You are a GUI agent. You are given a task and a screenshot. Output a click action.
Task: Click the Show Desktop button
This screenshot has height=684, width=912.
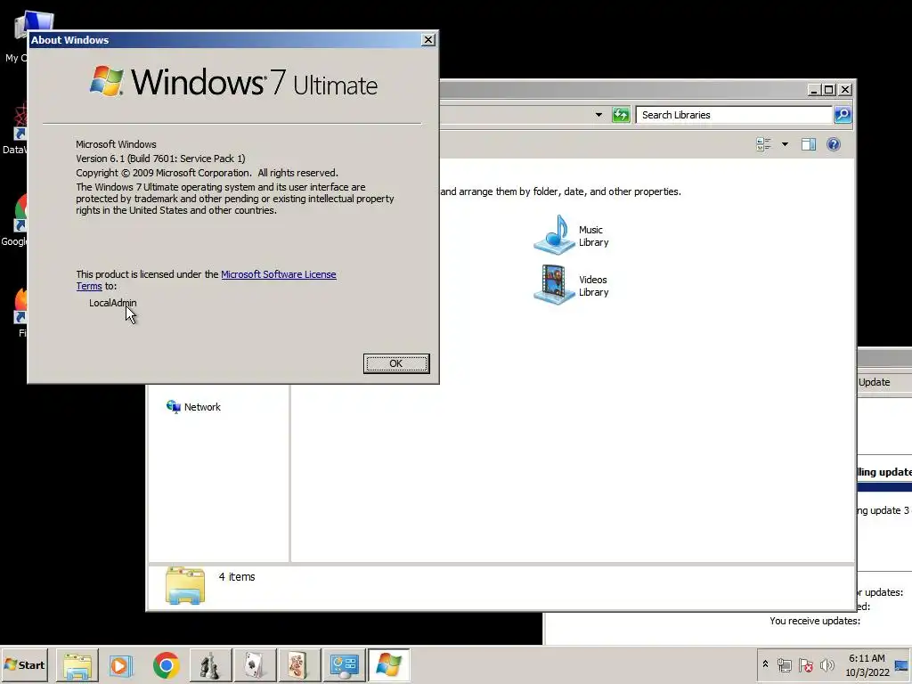click(x=901, y=665)
